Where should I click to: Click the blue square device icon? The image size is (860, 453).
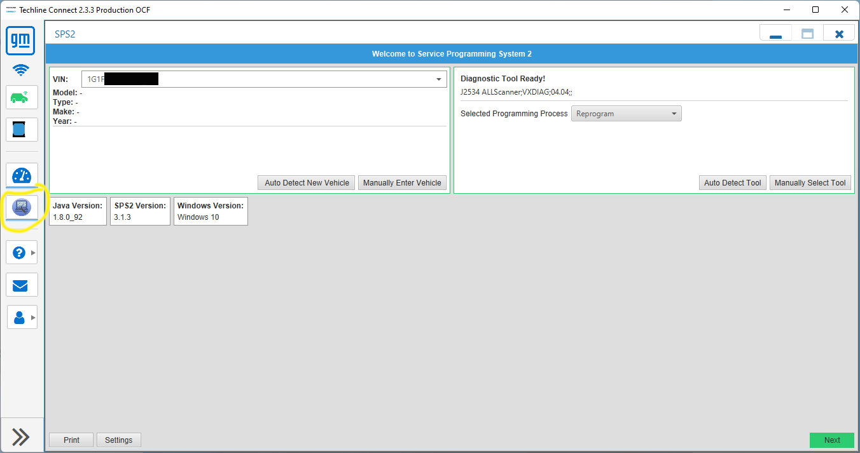(x=22, y=130)
